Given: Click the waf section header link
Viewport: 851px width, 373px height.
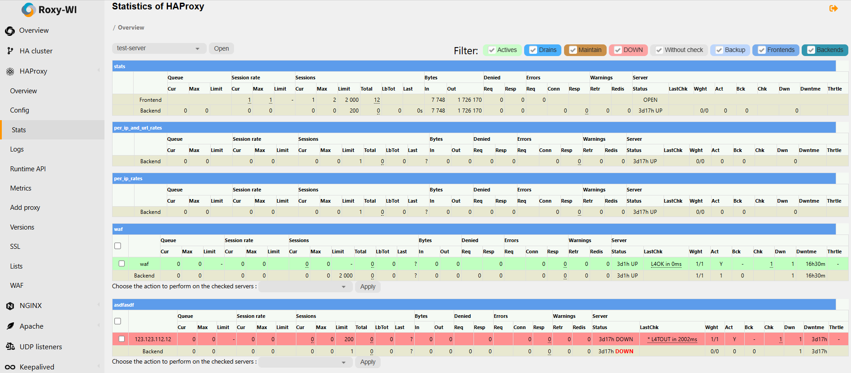Looking at the screenshot, I should pos(118,229).
